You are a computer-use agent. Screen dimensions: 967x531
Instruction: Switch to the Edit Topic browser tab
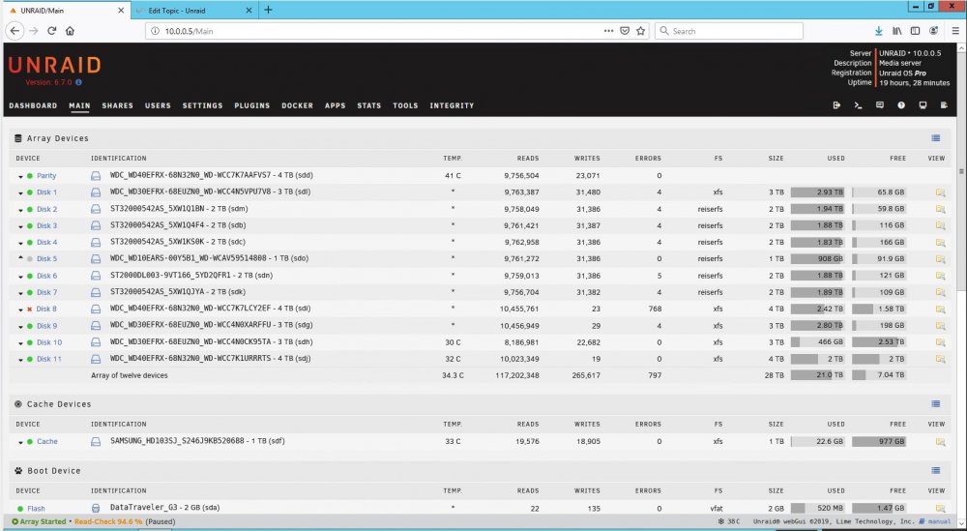193,11
